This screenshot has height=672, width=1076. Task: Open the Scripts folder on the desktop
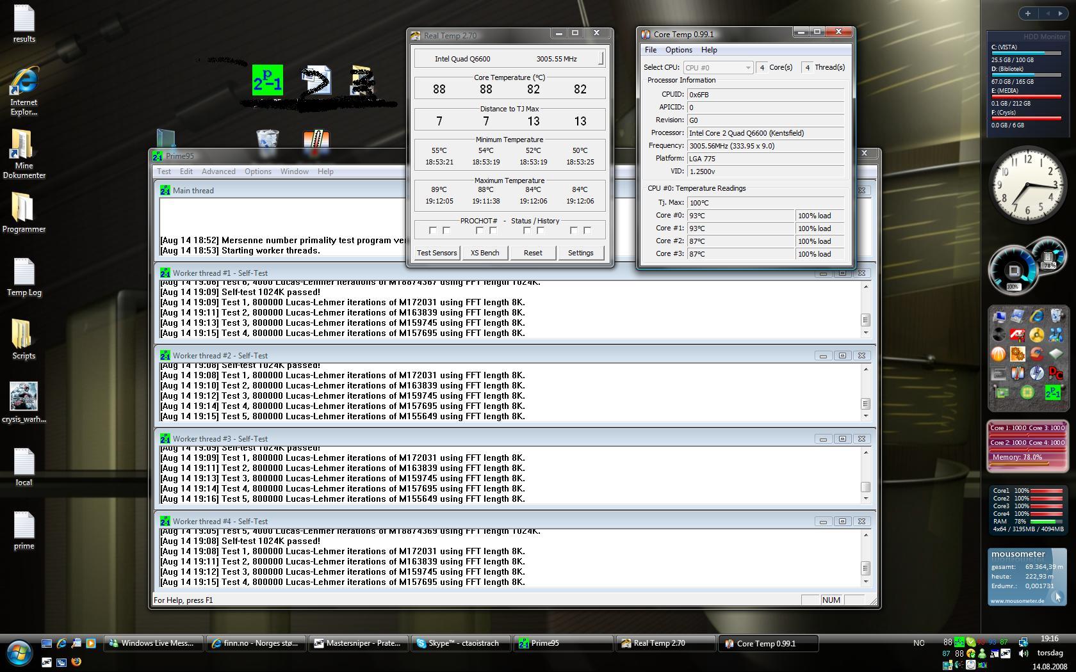pos(24,340)
